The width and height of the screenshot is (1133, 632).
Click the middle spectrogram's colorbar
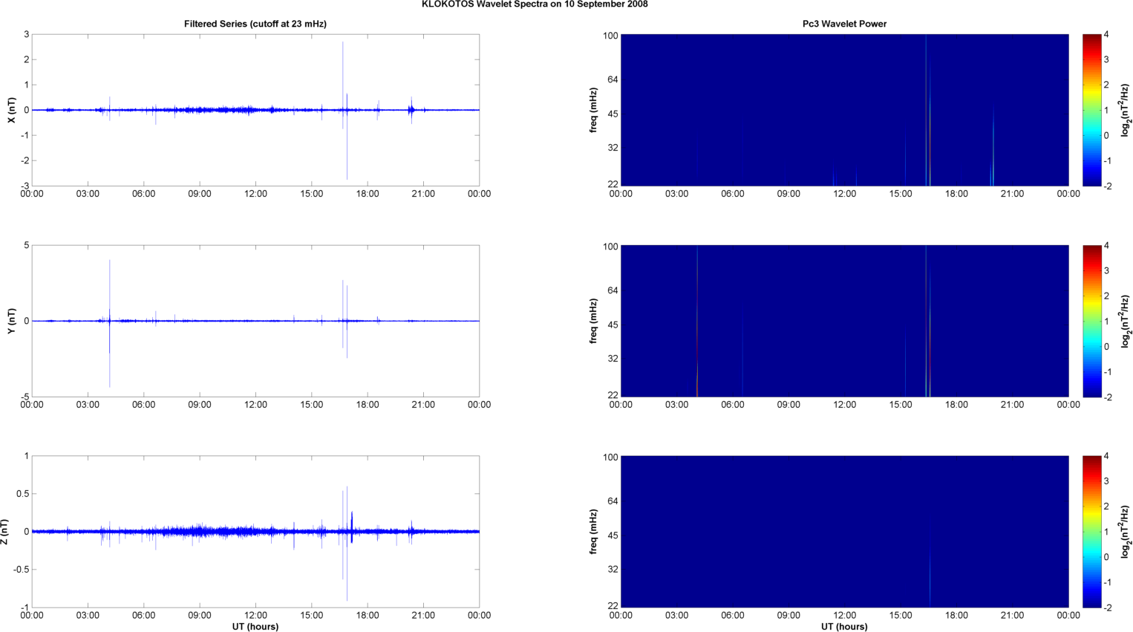pyautogui.click(x=1091, y=321)
